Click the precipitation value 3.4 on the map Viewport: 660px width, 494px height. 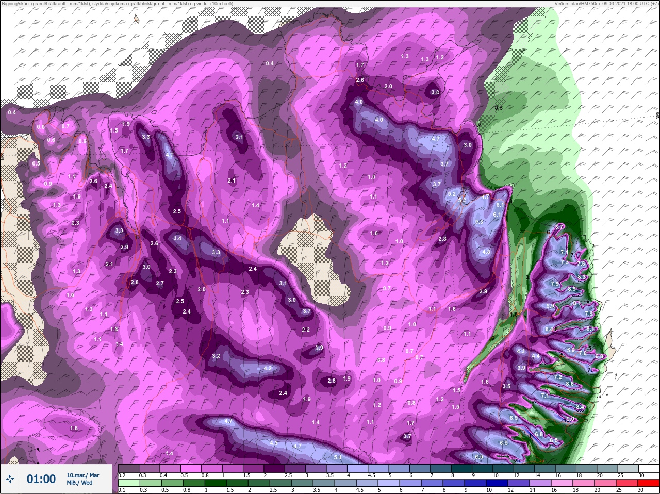pyautogui.click(x=177, y=238)
